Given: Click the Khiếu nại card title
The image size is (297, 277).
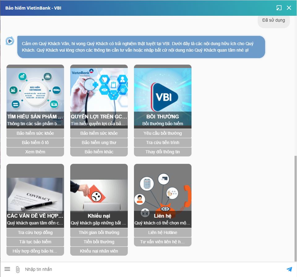Looking at the screenshot, I should click(x=99, y=216).
